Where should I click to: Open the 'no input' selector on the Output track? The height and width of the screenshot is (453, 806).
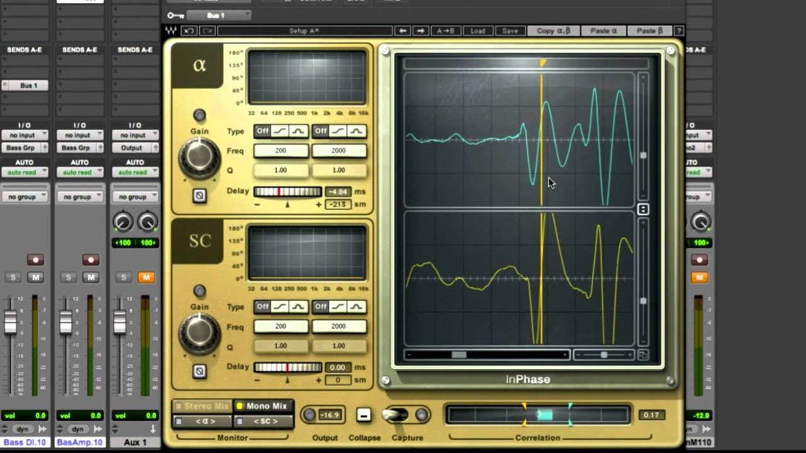pos(134,135)
